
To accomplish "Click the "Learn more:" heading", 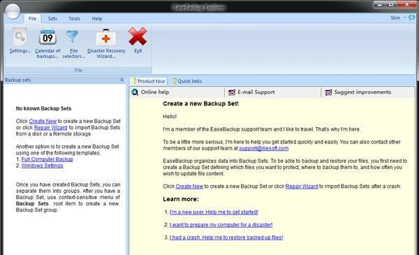I will 181,199.
